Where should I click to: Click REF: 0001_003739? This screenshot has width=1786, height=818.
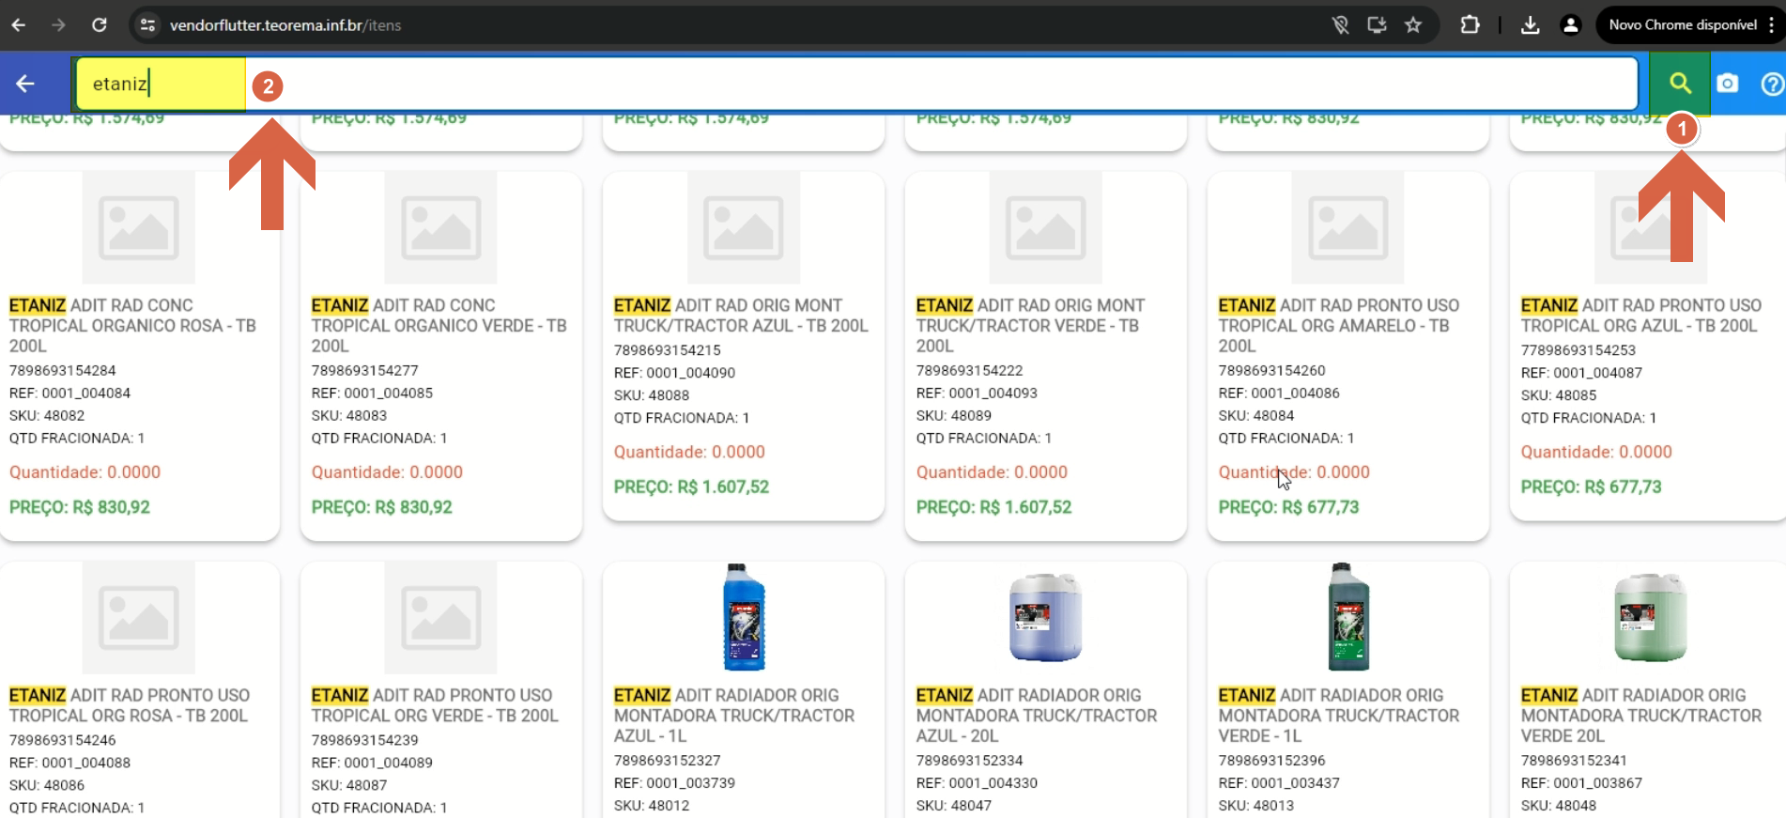[x=674, y=783]
